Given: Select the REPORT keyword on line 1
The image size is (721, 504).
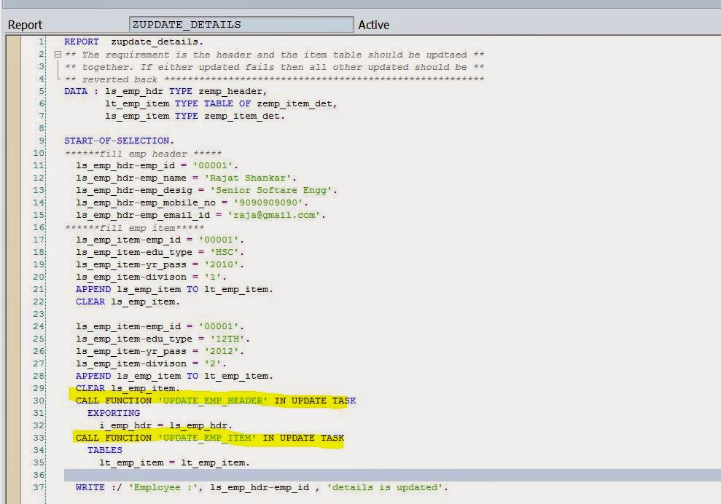Looking at the screenshot, I should pos(81,42).
